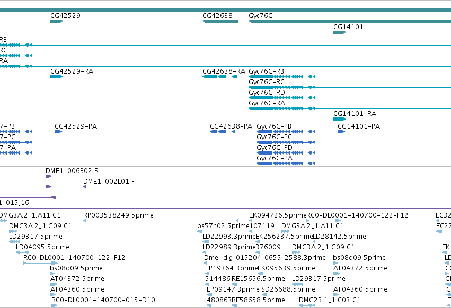Open the LD22993.3prime EST label
This screenshot has height=308, width=451.
coord(229,237)
